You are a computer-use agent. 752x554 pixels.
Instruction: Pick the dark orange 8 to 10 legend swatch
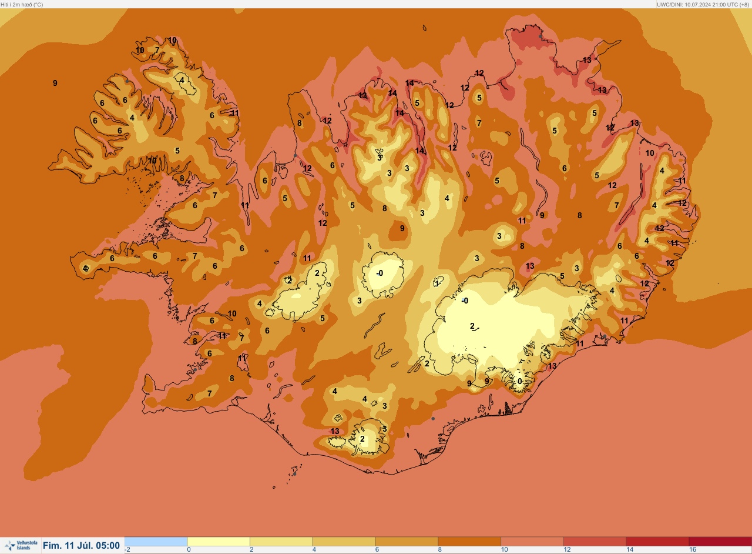click(469, 541)
